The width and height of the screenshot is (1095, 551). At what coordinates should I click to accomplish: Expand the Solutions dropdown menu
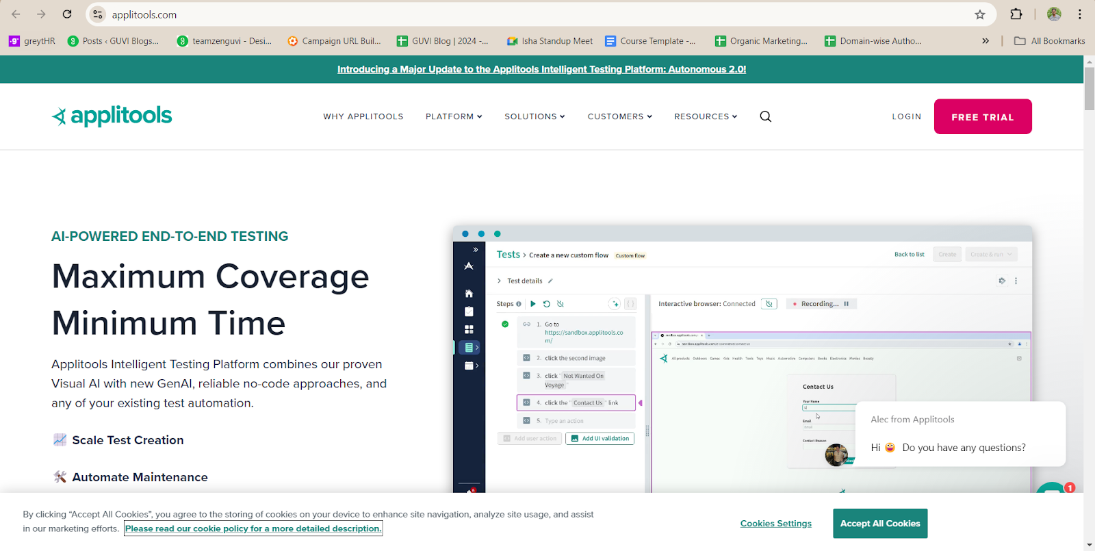tap(534, 116)
